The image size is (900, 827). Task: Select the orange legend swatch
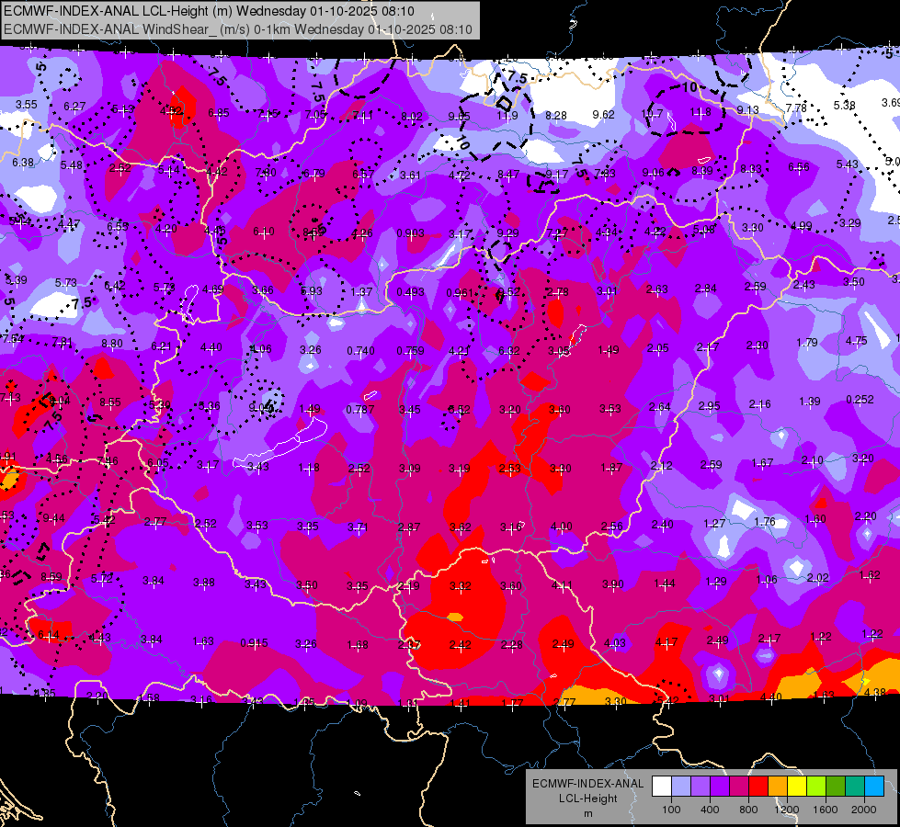coord(778,786)
